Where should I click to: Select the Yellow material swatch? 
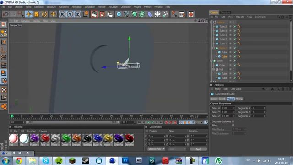tap(108, 140)
